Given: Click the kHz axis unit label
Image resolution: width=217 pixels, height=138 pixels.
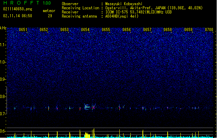Looking at the screenshot, I should [3, 28].
